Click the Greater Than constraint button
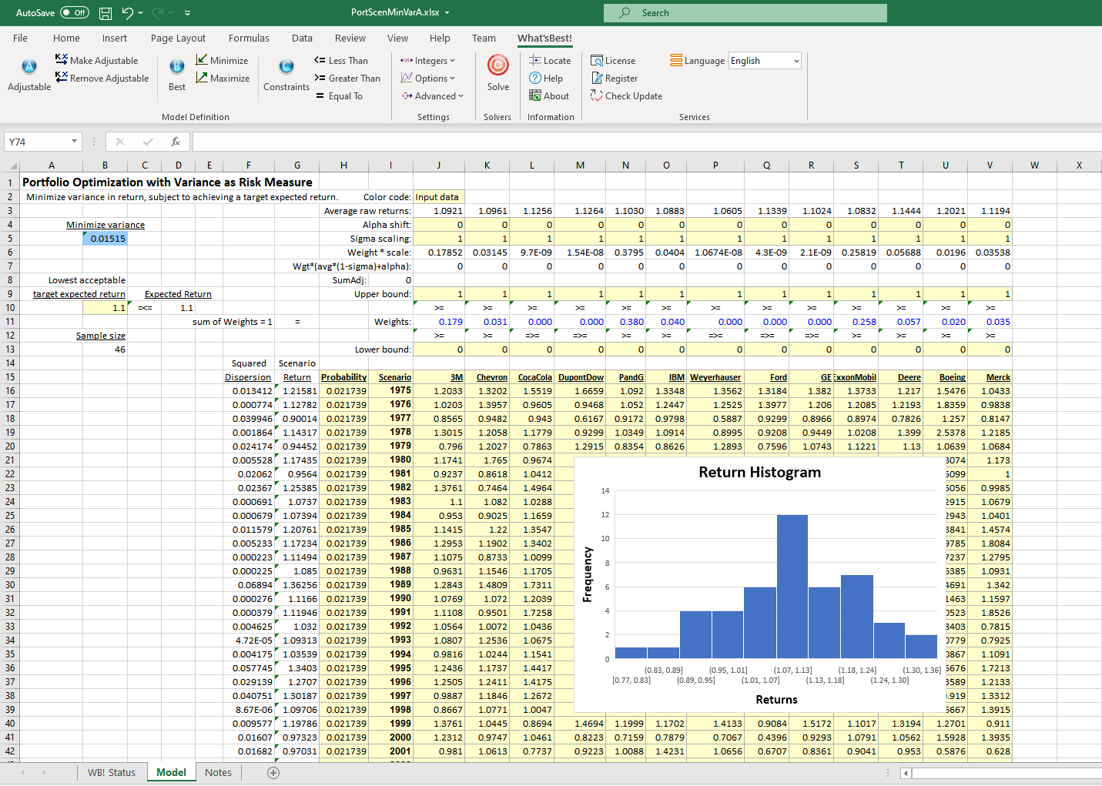 pos(347,78)
